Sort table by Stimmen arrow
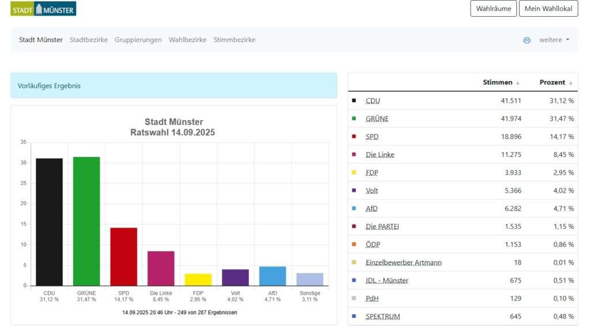This screenshot has width=590, height=331. 517,83
